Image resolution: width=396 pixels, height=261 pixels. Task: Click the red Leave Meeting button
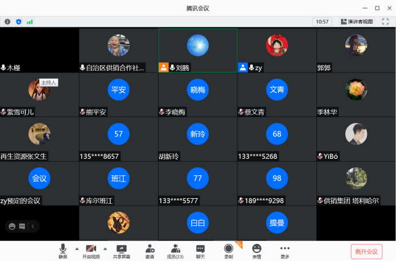click(x=366, y=252)
